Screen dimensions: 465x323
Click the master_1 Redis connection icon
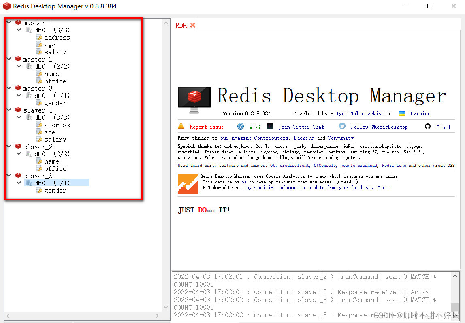[x=18, y=23]
